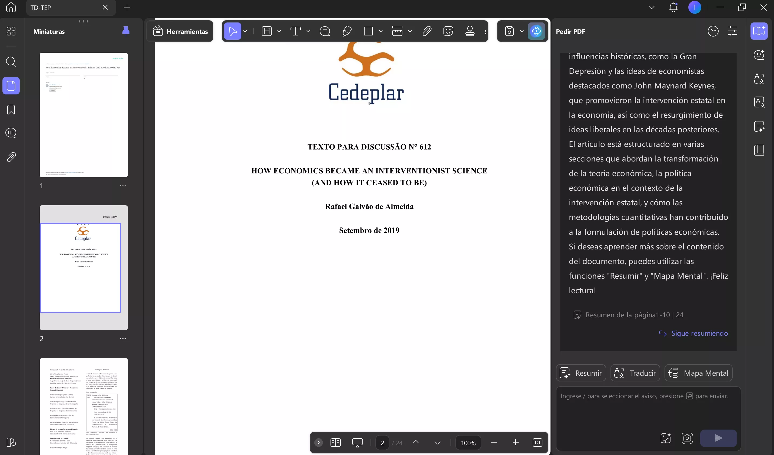This screenshot has width=774, height=455.
Task: Open the Attachments panel in sidebar
Action: point(11,157)
